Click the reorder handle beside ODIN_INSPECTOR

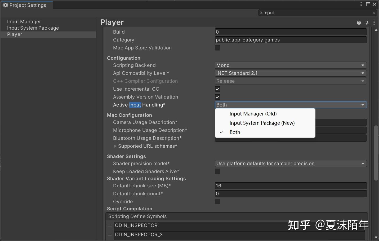pos(109,226)
